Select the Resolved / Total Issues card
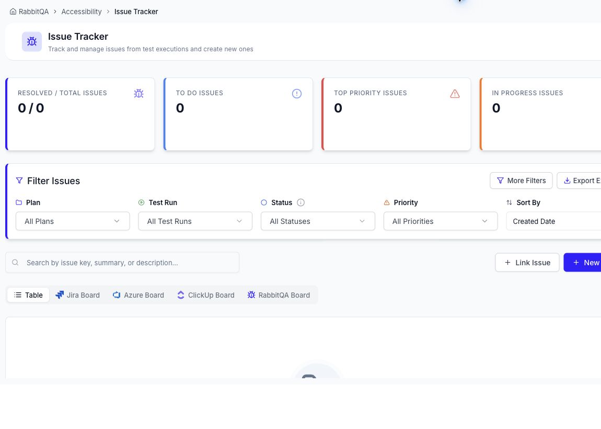The width and height of the screenshot is (601, 429). click(x=80, y=114)
